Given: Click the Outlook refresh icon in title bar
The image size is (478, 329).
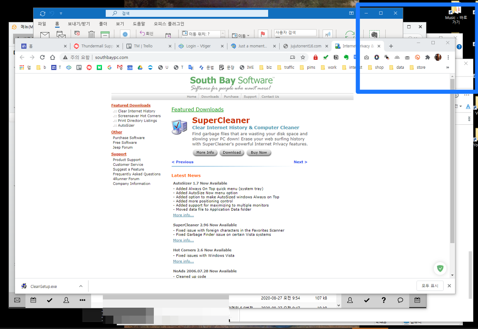Looking at the screenshot, I should click(43, 13).
